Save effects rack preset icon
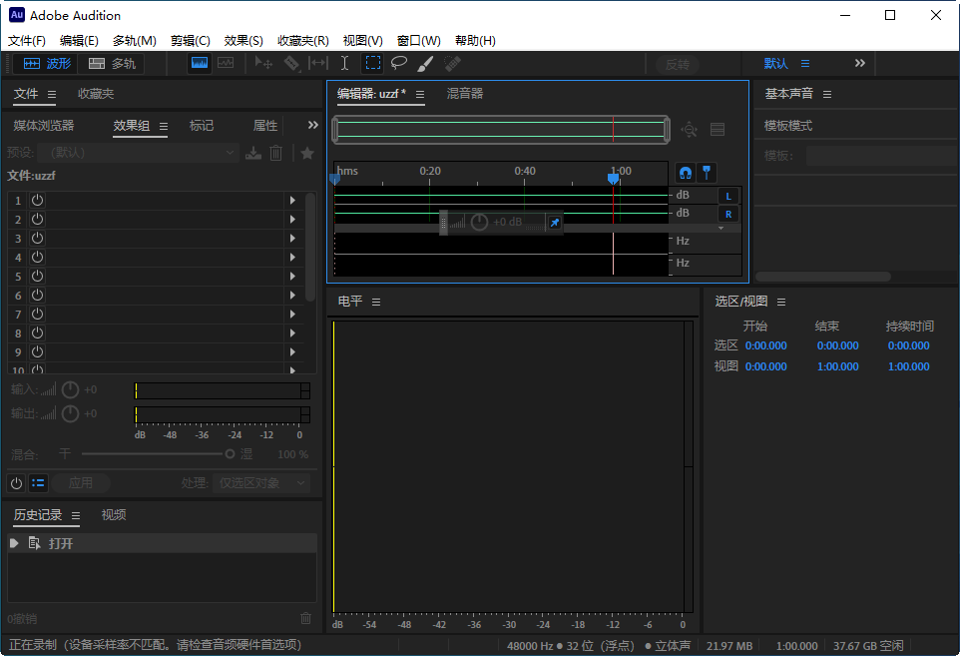This screenshot has width=960, height=656. click(253, 153)
